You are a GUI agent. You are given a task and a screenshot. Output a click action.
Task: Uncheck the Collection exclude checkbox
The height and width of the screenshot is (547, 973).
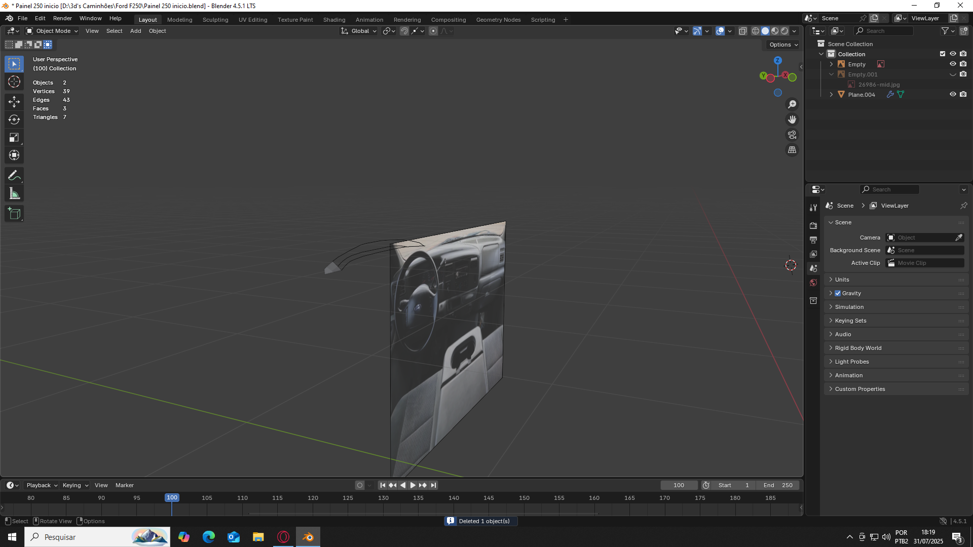pyautogui.click(x=942, y=54)
